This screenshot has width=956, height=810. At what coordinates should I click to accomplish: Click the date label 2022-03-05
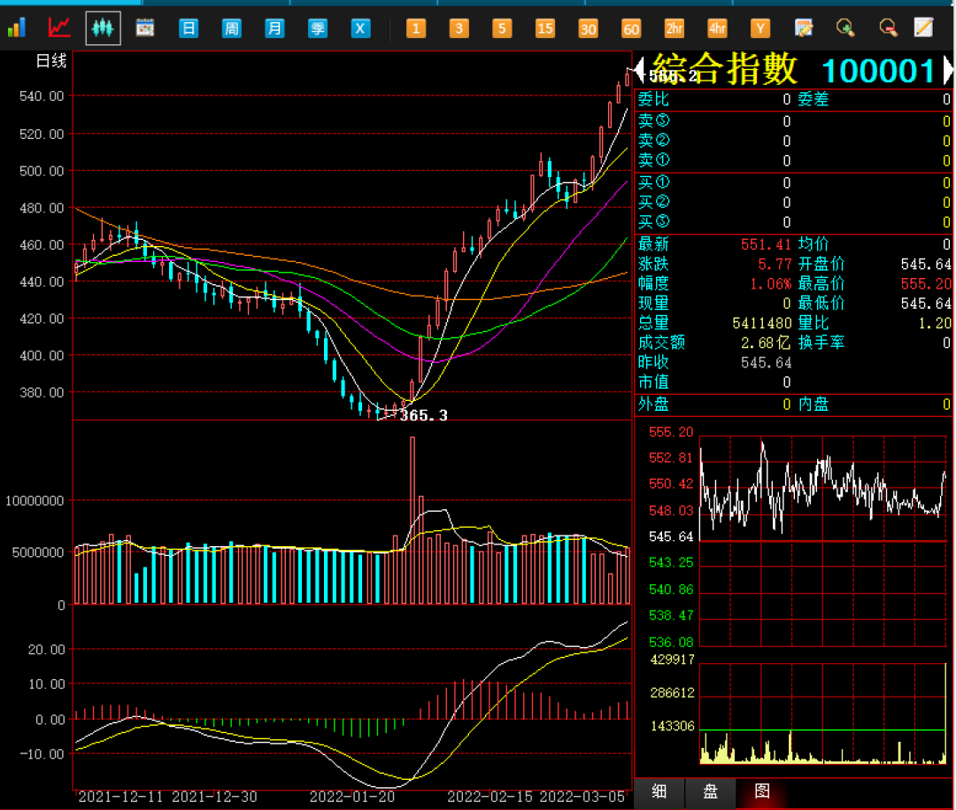(x=582, y=797)
